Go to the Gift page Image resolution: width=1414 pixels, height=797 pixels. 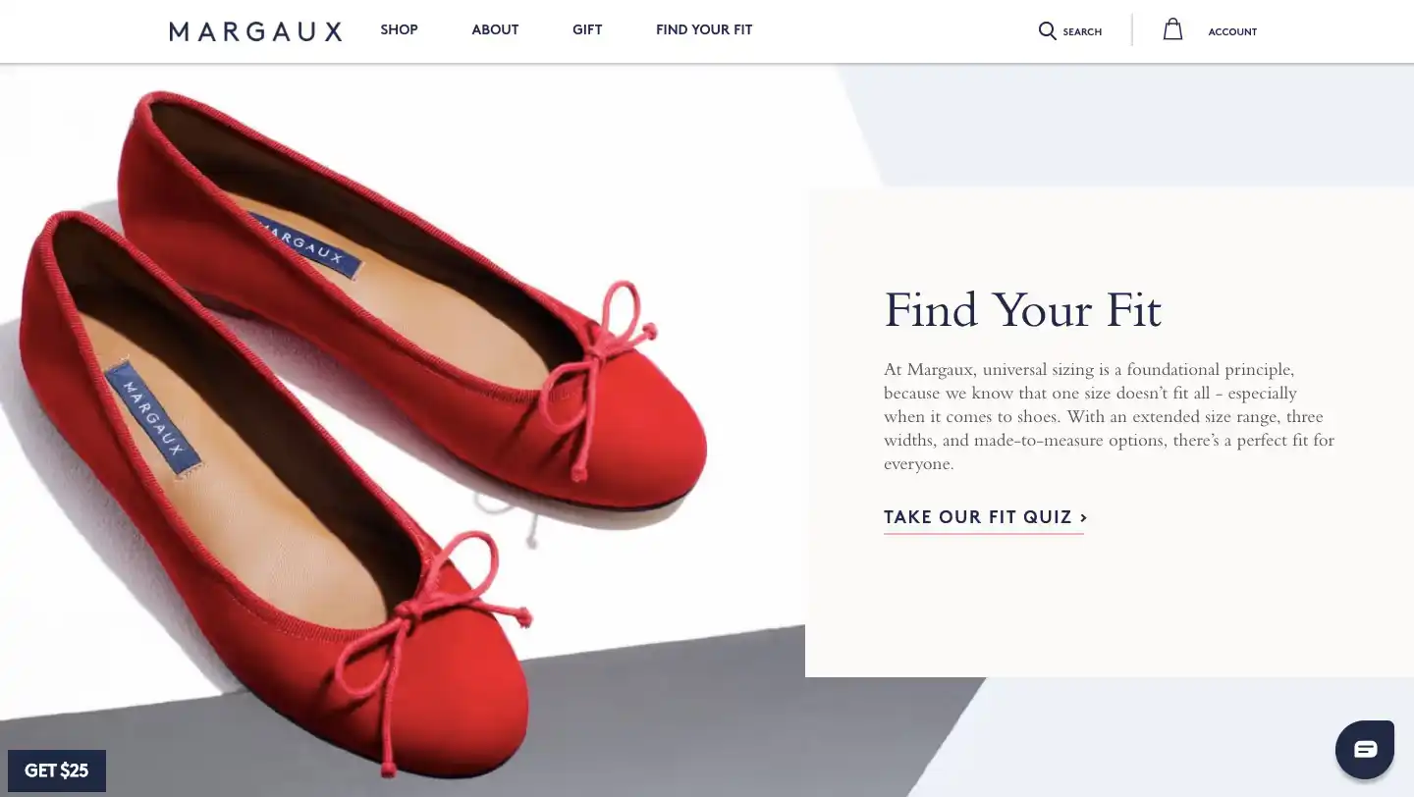point(587,29)
